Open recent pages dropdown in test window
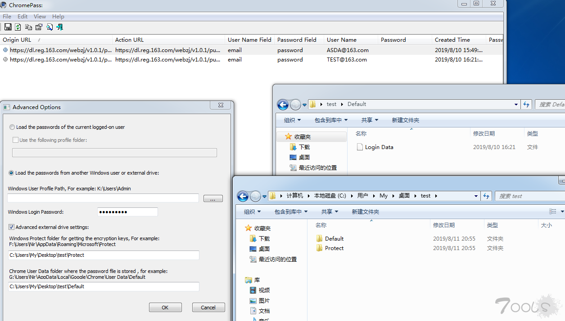This screenshot has height=321, width=565. coord(264,197)
